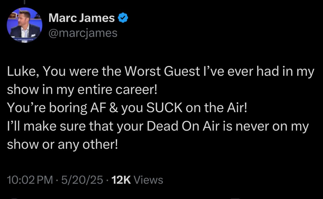Click the blue verified checkmark badge
The height and width of the screenshot is (199, 323).
pyautogui.click(x=123, y=18)
